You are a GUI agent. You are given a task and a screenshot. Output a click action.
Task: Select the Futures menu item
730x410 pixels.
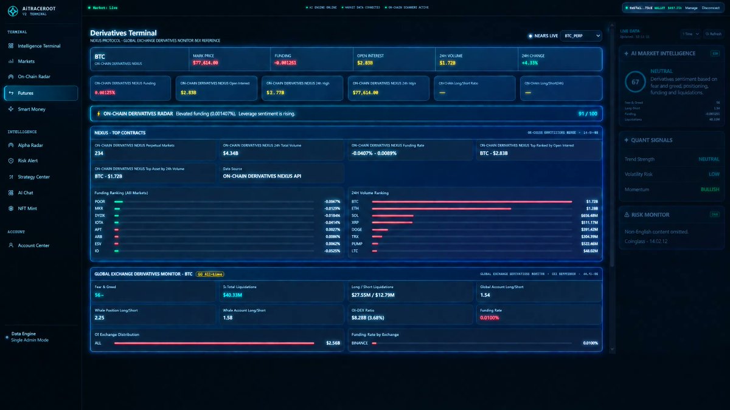tap(40, 93)
